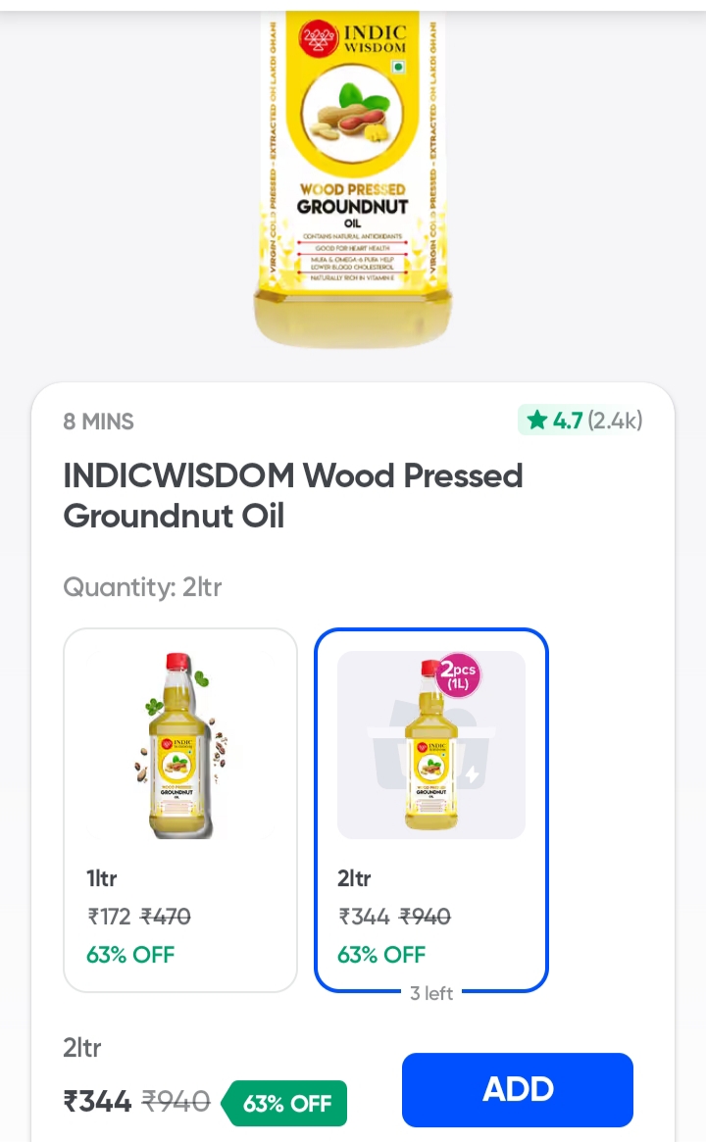
Task: Tap the pink 2pcs (1L) badge
Action: 458,675
